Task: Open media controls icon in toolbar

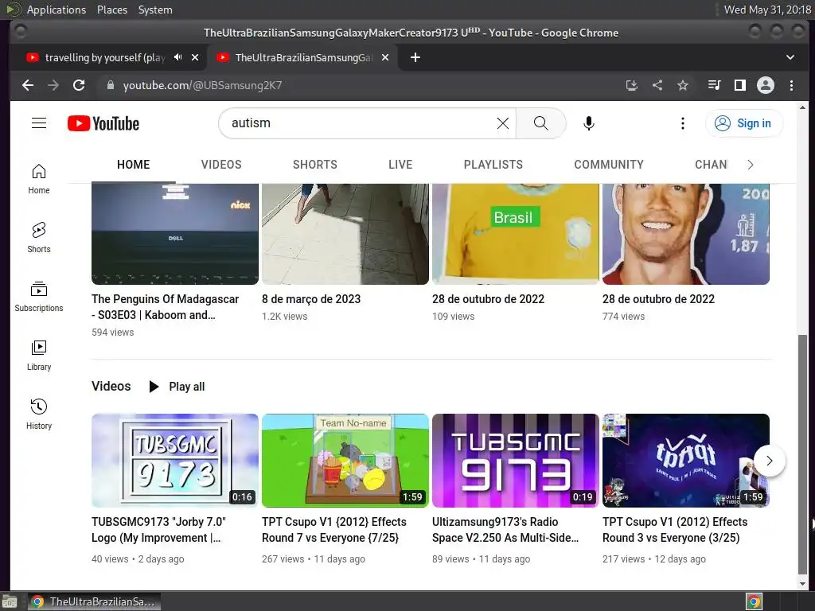Action: (714, 85)
